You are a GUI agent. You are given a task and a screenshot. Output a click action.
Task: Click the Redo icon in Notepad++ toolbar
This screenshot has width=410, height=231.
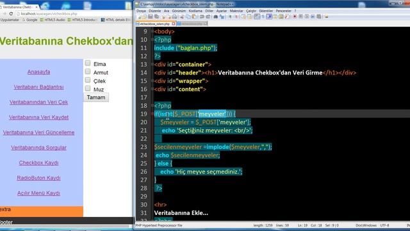[x=208, y=17]
